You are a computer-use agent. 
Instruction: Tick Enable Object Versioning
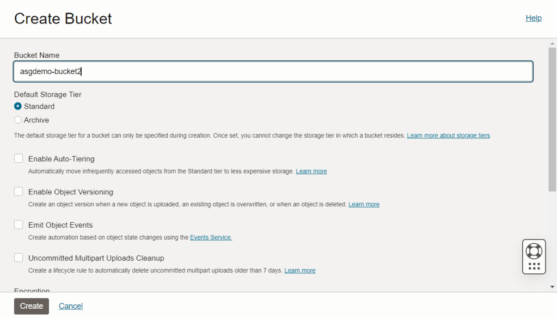click(x=19, y=192)
